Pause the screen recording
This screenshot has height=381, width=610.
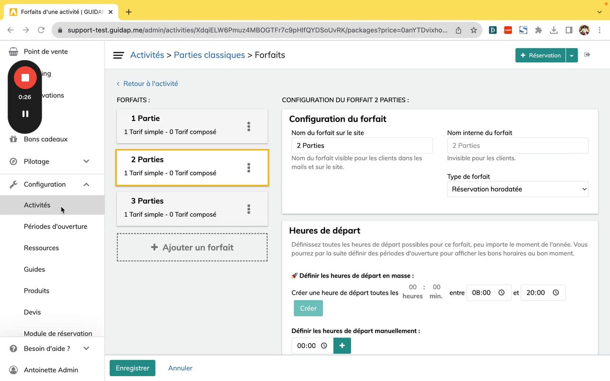point(25,114)
